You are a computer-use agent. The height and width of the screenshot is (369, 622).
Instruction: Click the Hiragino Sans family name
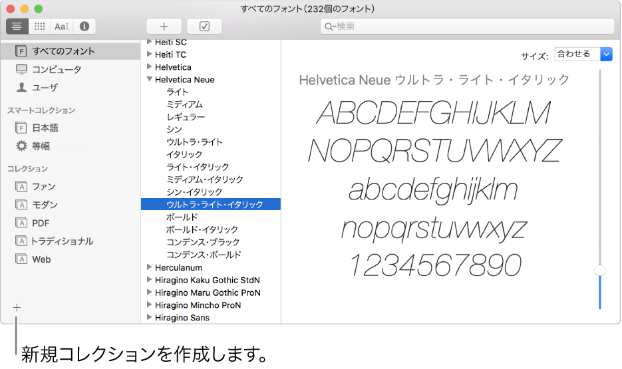coord(182,318)
